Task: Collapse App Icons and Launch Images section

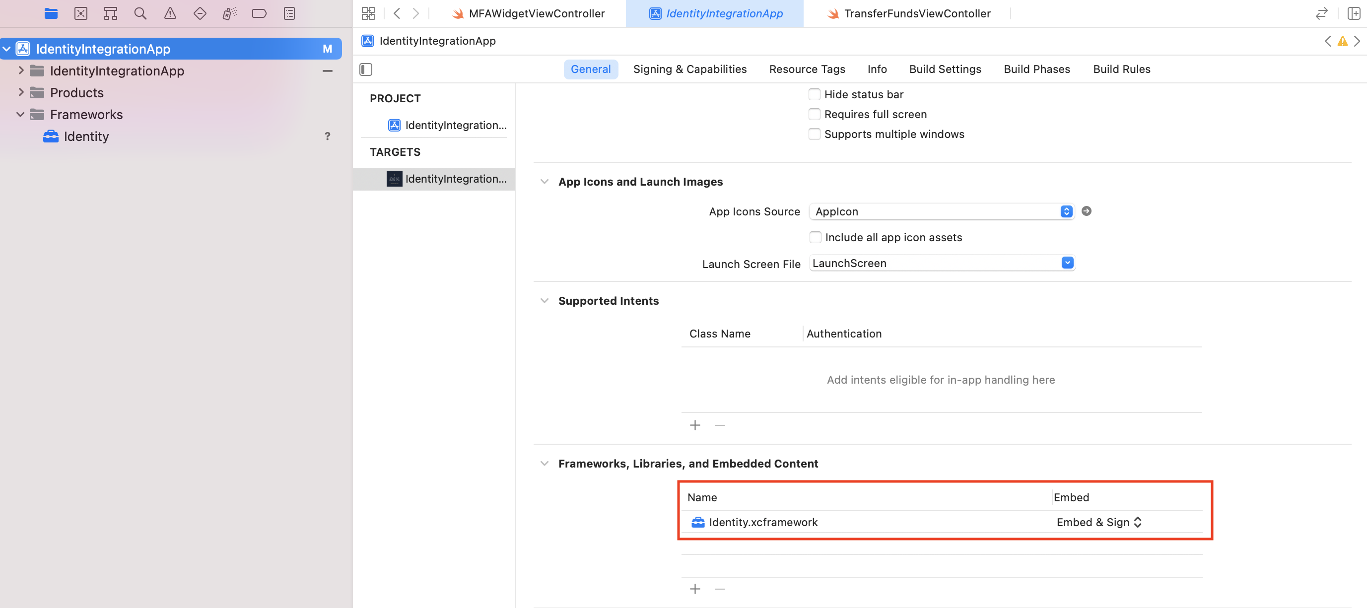Action: 544,182
